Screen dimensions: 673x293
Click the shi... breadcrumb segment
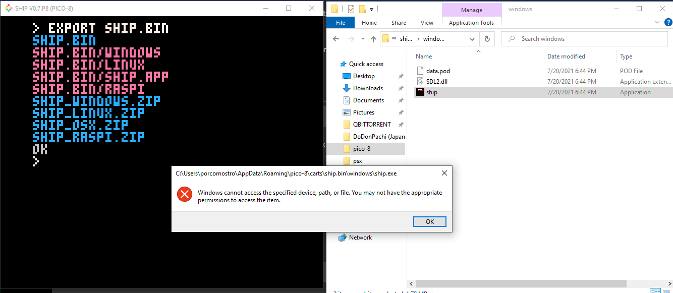[x=406, y=39]
